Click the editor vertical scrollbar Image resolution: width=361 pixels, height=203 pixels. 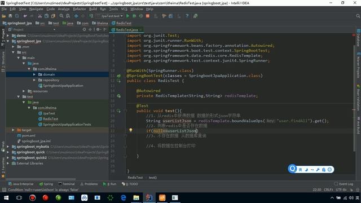pos(354,99)
